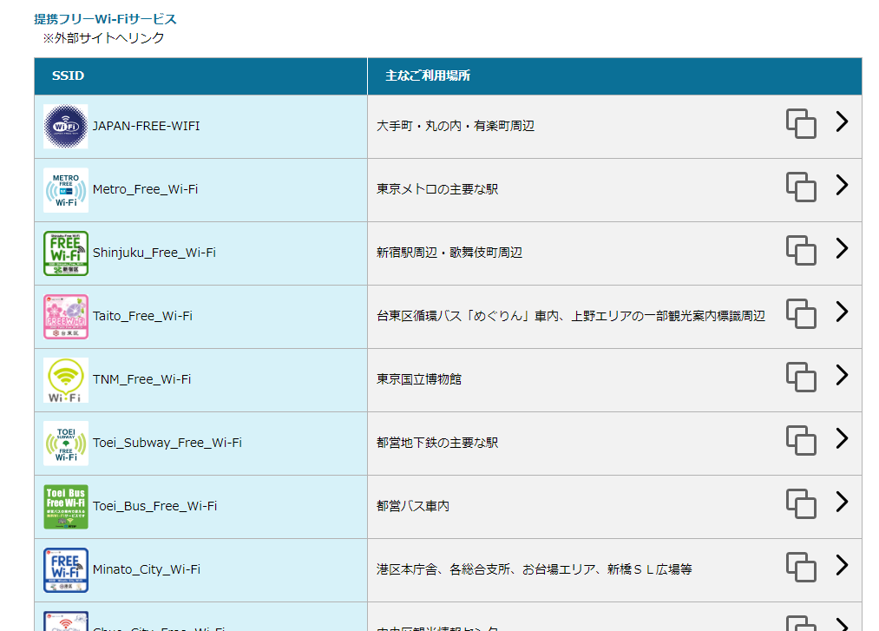Click the Minato City Wi-Fi logo icon
879x631 pixels.
point(66,570)
